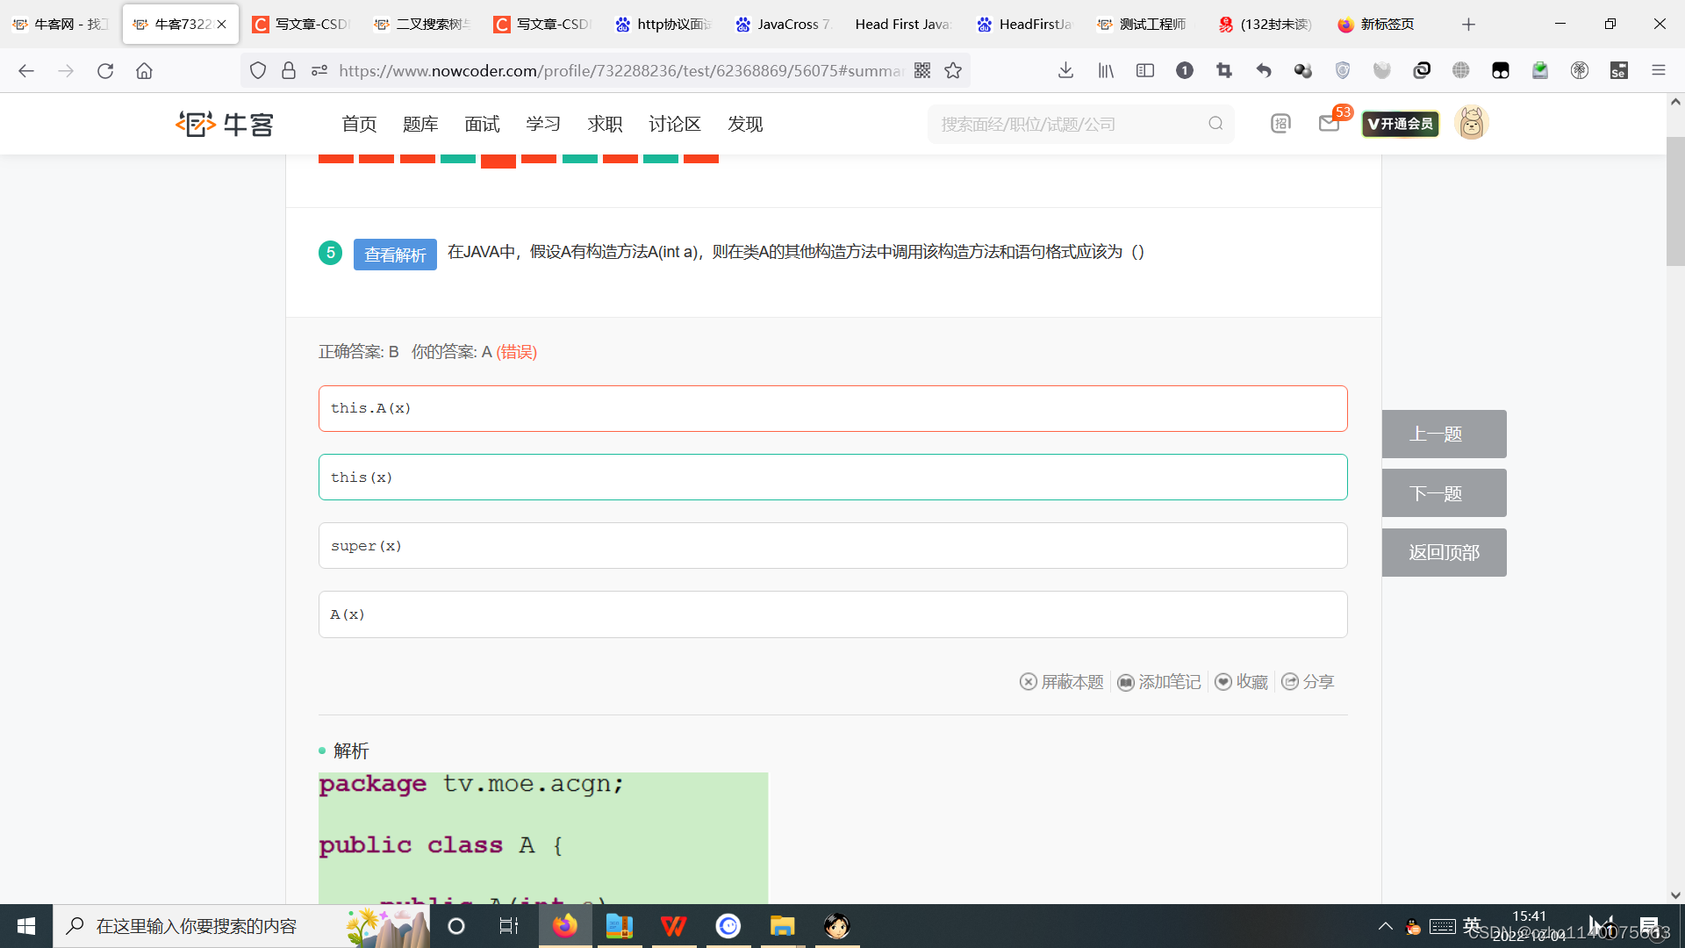Open the 首页 navigation item
The width and height of the screenshot is (1685, 948).
(x=359, y=124)
